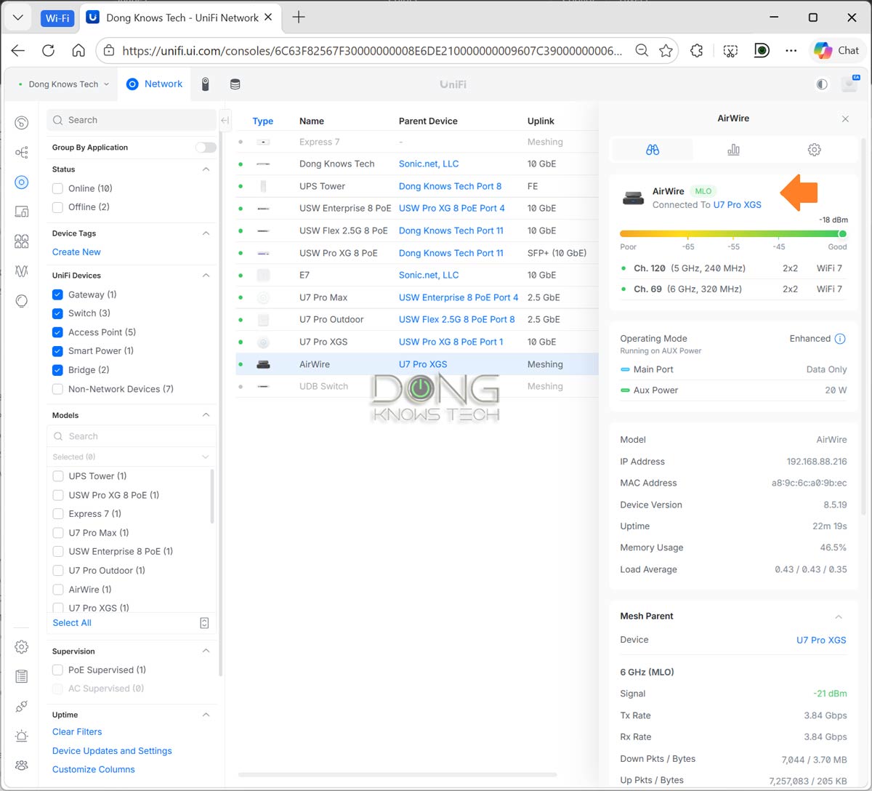
Task: Collapse the Mesh Parent section
Action: pyautogui.click(x=839, y=617)
